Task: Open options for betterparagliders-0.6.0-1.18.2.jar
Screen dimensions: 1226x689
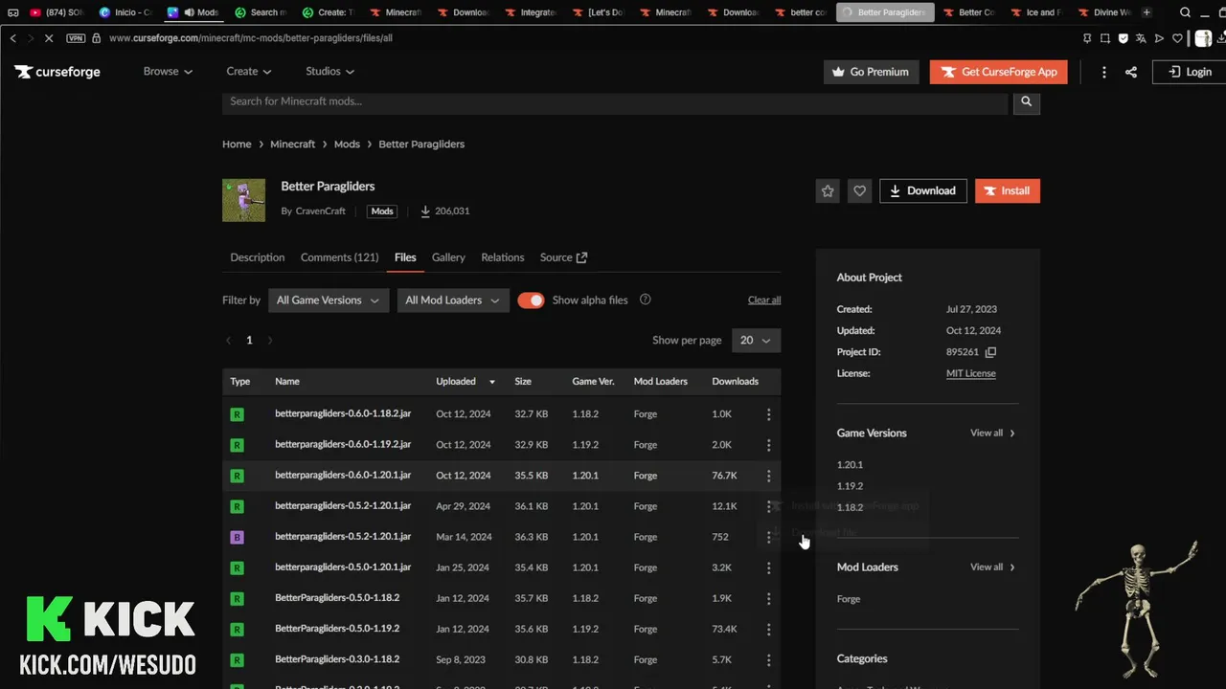Action: pyautogui.click(x=768, y=414)
